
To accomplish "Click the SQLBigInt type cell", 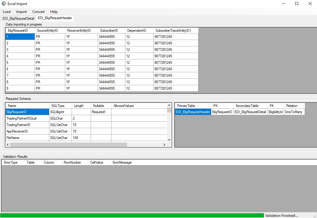I will 60,112.
